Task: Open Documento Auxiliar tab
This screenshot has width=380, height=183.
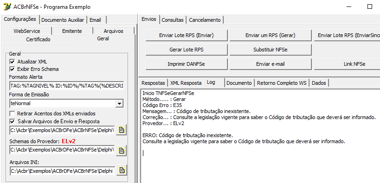Action: (63, 20)
